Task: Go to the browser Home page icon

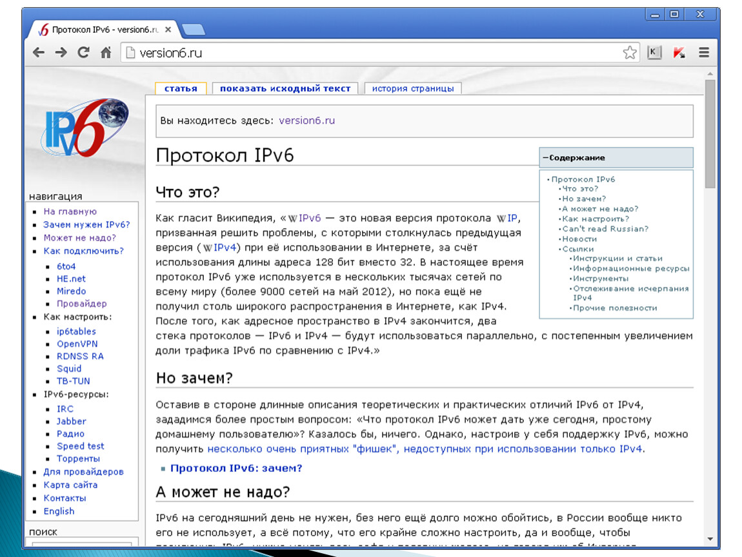Action: [106, 53]
